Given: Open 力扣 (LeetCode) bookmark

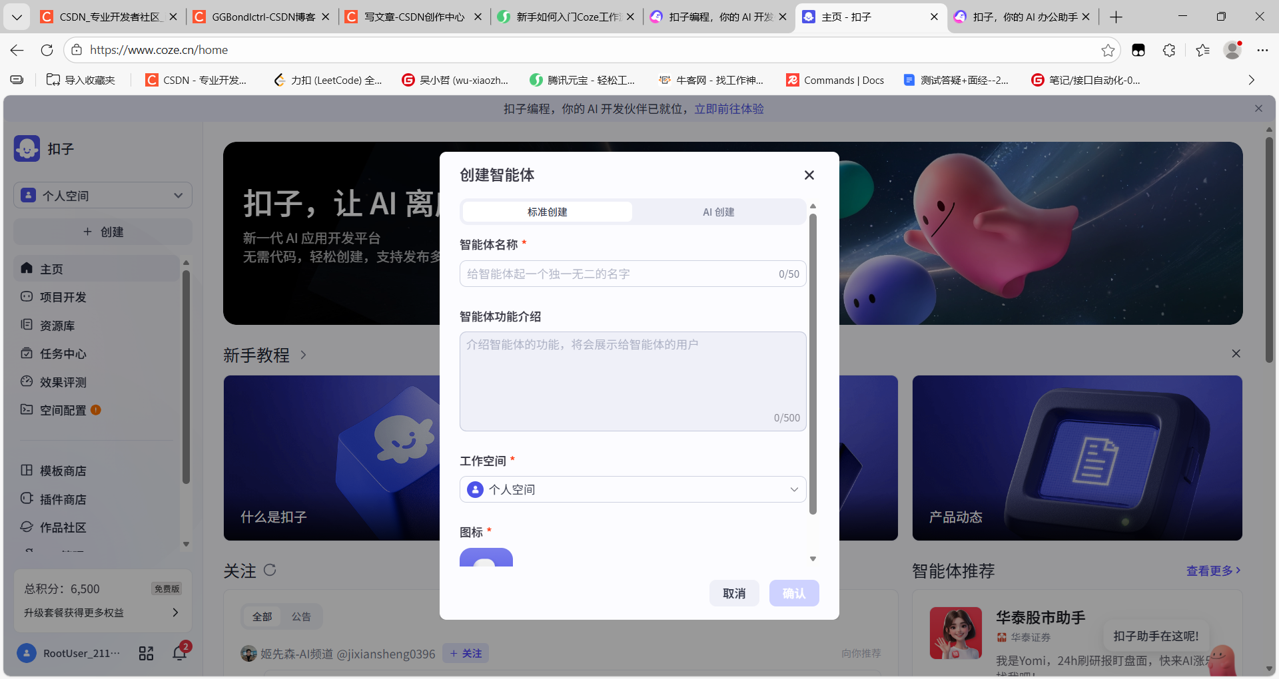Looking at the screenshot, I should (x=327, y=80).
